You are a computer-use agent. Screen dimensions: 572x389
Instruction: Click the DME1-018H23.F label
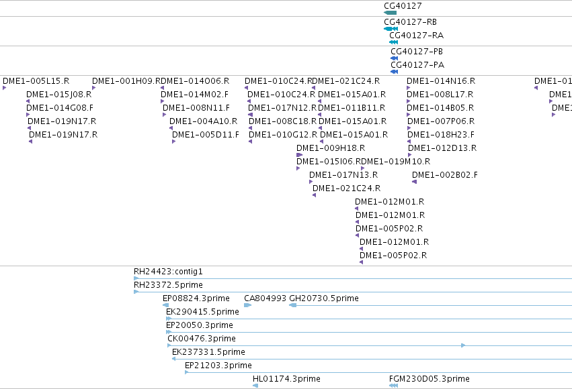click(441, 135)
